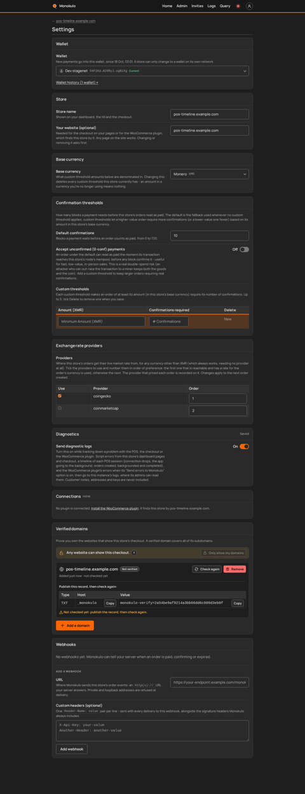Screen dimensions: 305x794
Task: Open the Admin page
Action: 182,6
